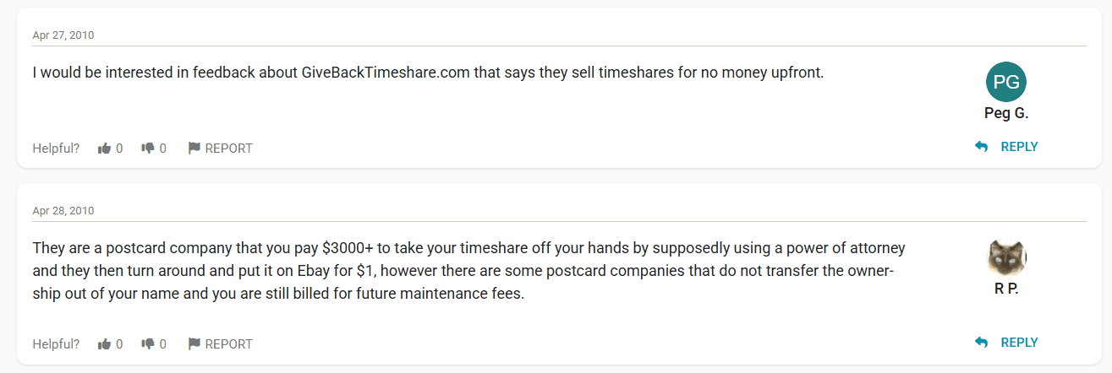Click thumbs down on Peg G.'s comment
Image resolution: width=1112 pixels, height=373 pixels.
(x=148, y=149)
